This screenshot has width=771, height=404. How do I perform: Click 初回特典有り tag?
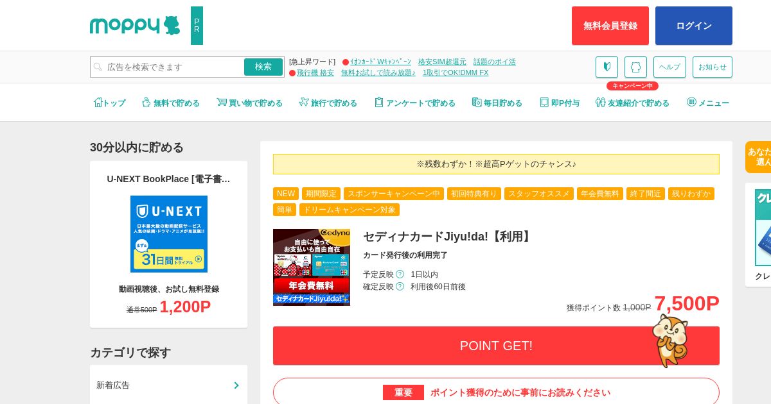(x=474, y=194)
